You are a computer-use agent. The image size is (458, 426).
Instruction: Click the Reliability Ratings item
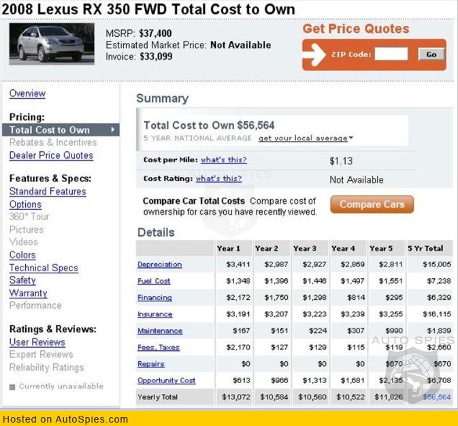(x=47, y=367)
